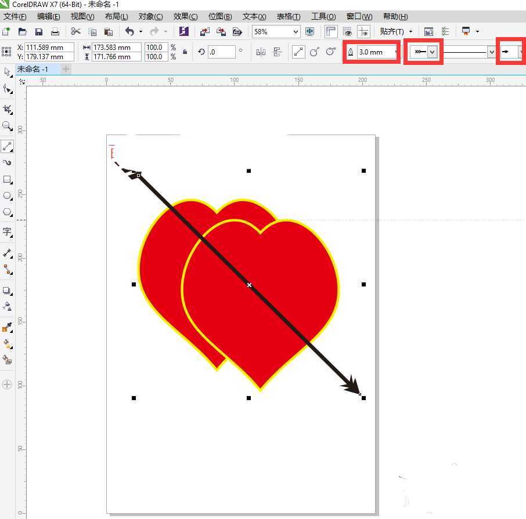Select the Text tool (字)
The image size is (526, 519).
(x=7, y=231)
